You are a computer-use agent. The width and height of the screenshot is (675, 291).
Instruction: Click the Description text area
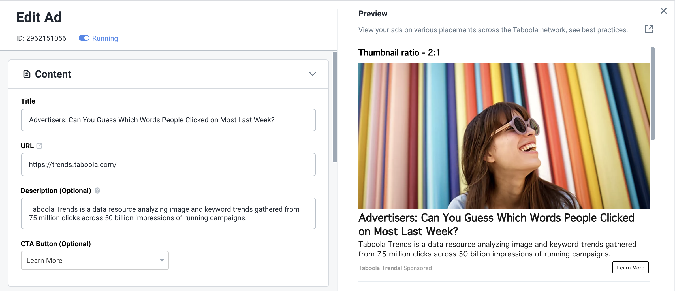click(168, 213)
